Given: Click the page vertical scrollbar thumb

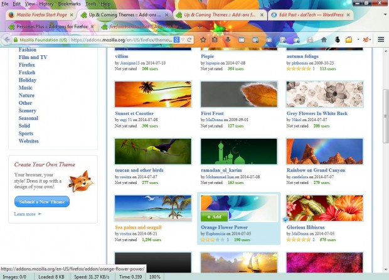Looking at the screenshot, I should point(385,116).
